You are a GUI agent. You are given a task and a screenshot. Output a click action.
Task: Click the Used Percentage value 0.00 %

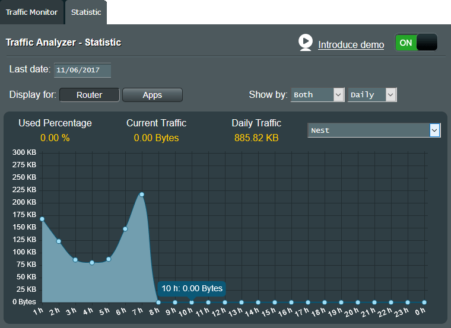pos(55,138)
